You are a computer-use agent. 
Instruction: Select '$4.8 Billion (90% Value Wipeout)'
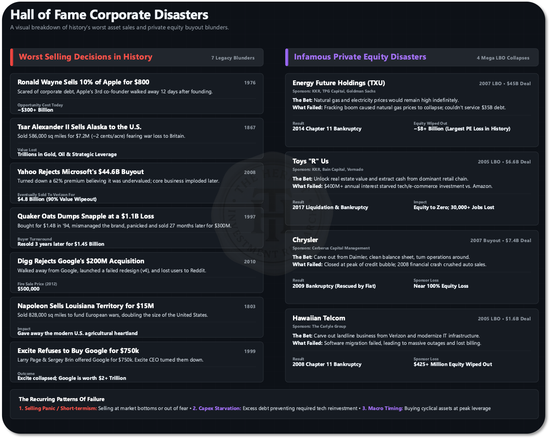[57, 199]
